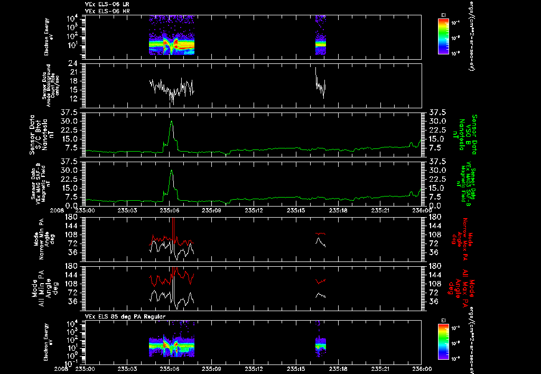Image resolution: width=541 pixels, height=374 pixels.
Task: Click the first anode background count rate trace
Action: [172, 90]
